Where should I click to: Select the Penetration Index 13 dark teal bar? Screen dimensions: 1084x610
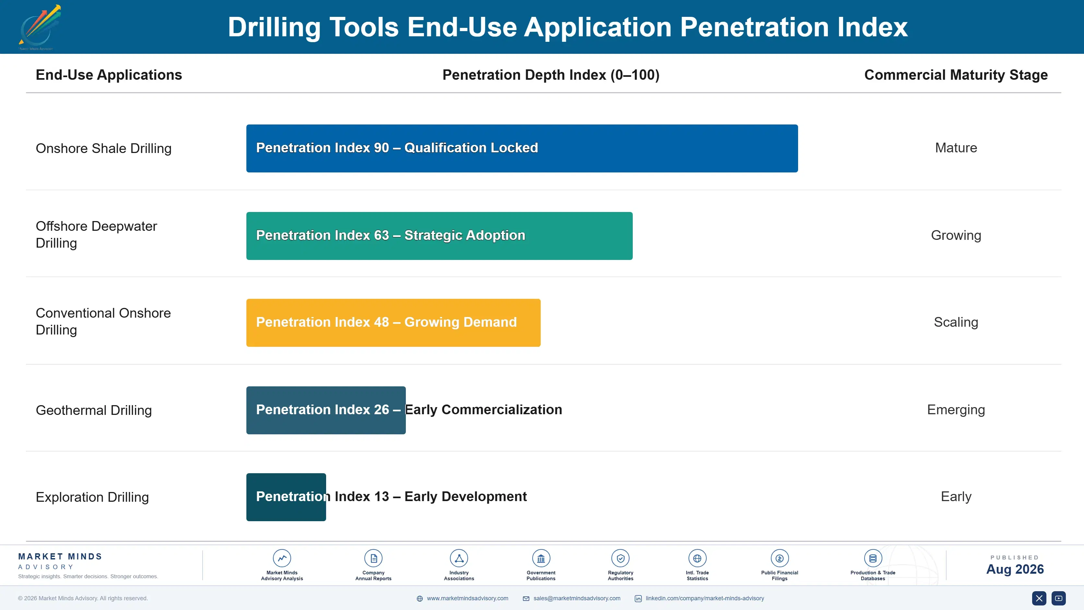click(x=286, y=497)
